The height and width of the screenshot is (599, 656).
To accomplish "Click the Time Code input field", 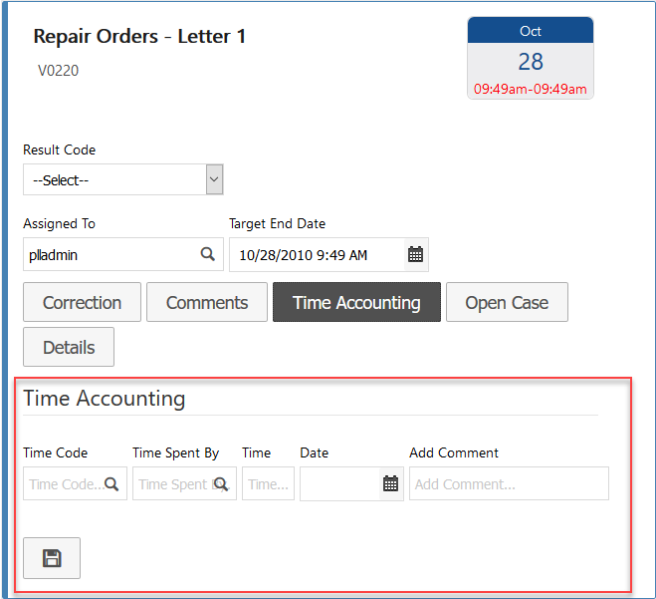I will click(64, 484).
